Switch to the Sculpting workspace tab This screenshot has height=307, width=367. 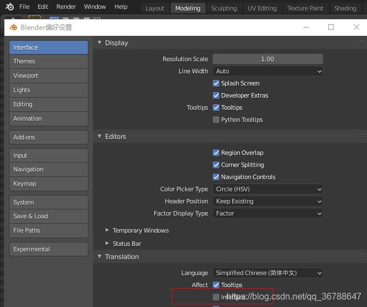point(224,8)
